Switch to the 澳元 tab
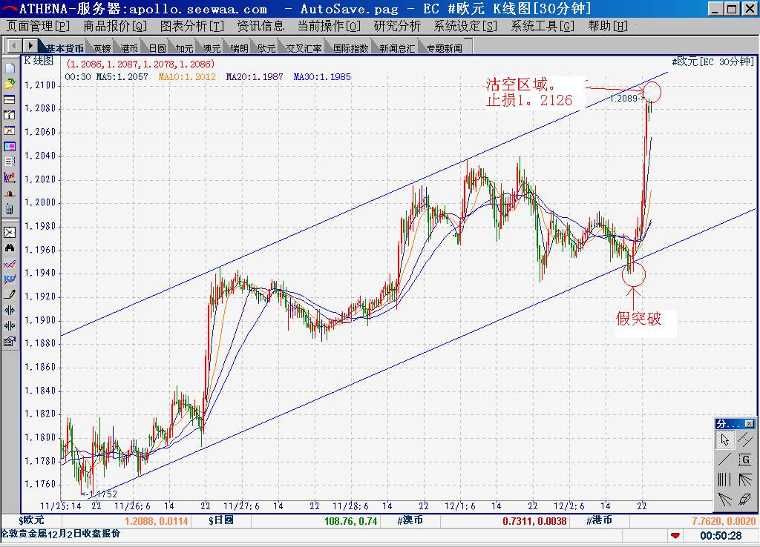Screen dimensions: 760x547 point(212,48)
